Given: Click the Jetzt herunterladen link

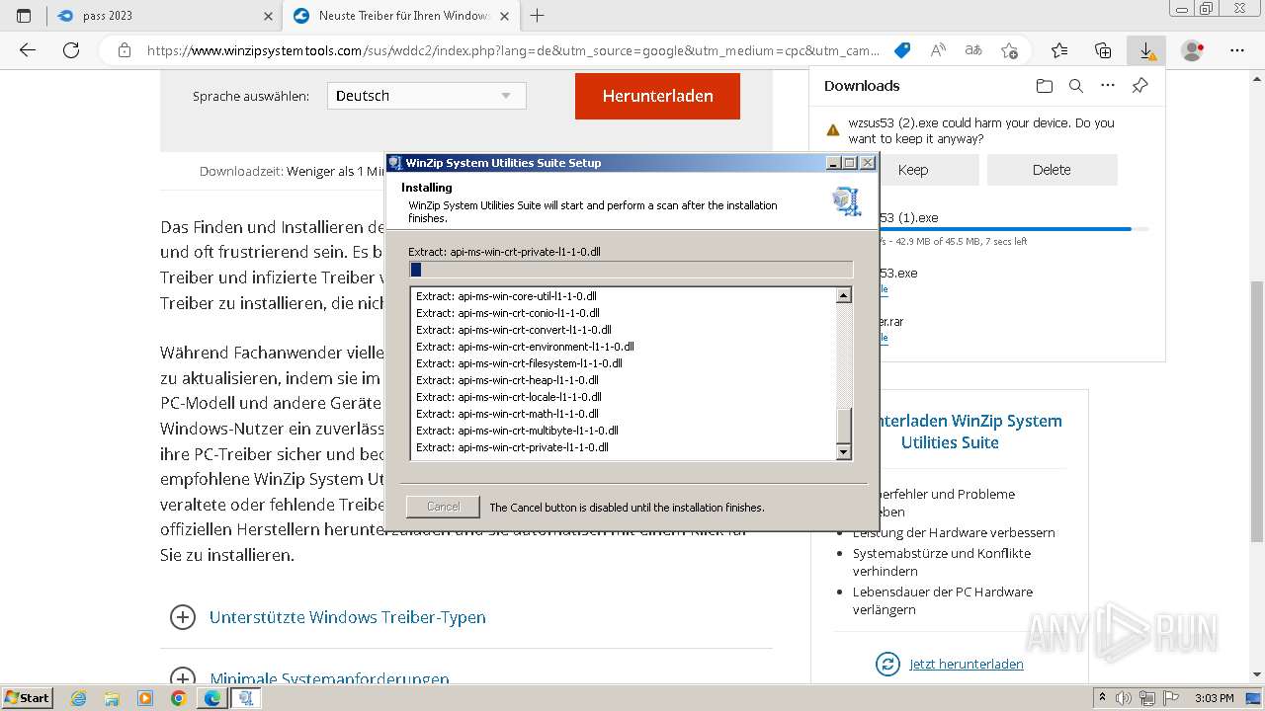Looking at the screenshot, I should 967,664.
